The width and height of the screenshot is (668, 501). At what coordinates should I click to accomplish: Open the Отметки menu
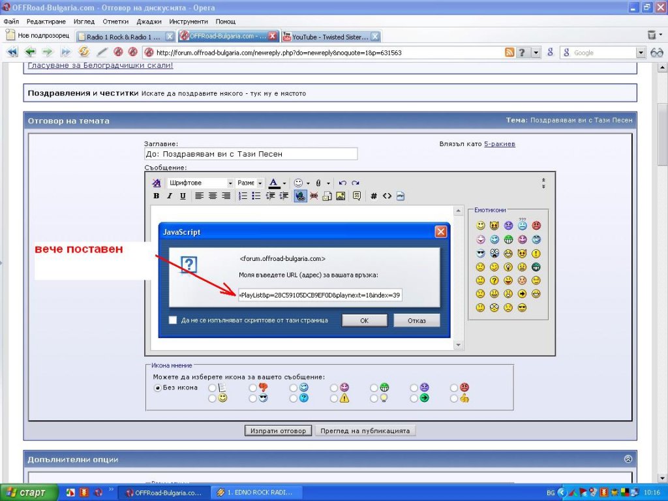click(x=115, y=22)
